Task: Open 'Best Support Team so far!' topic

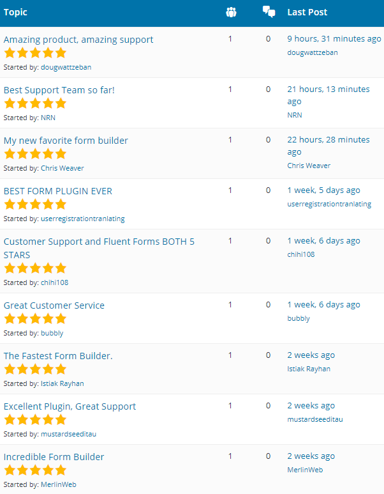Action: [x=59, y=90]
